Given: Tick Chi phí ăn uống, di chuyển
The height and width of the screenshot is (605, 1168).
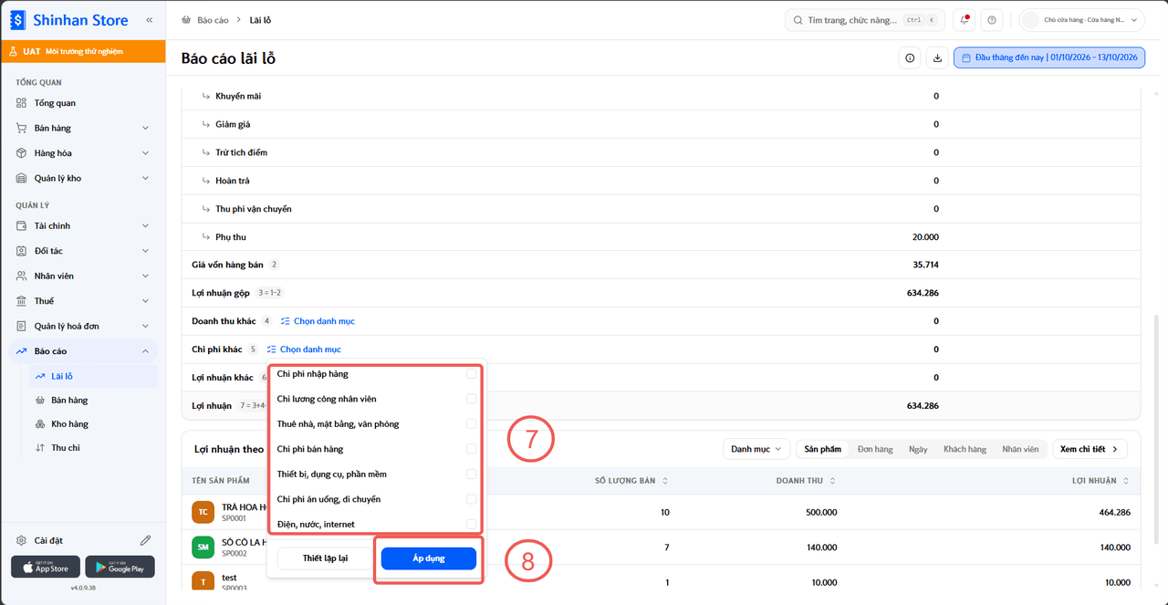Looking at the screenshot, I should [472, 499].
